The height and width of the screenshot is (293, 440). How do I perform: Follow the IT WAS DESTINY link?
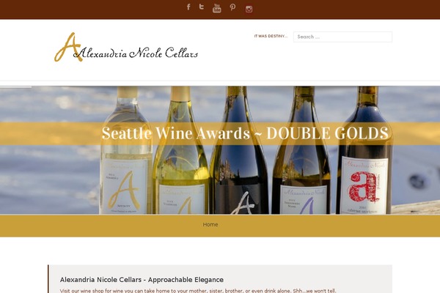pos(271,36)
